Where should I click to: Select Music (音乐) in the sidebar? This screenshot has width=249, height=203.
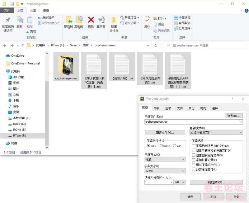tap(14, 106)
